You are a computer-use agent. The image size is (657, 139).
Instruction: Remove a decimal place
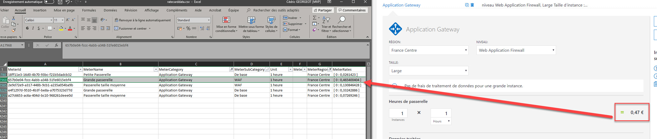[x=208, y=28]
